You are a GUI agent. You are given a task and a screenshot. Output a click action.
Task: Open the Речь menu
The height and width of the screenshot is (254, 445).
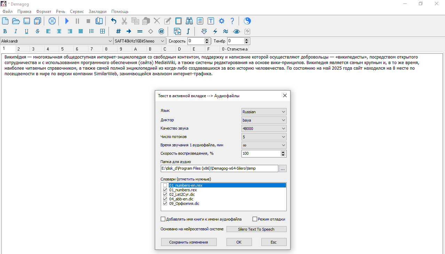[x=60, y=11]
